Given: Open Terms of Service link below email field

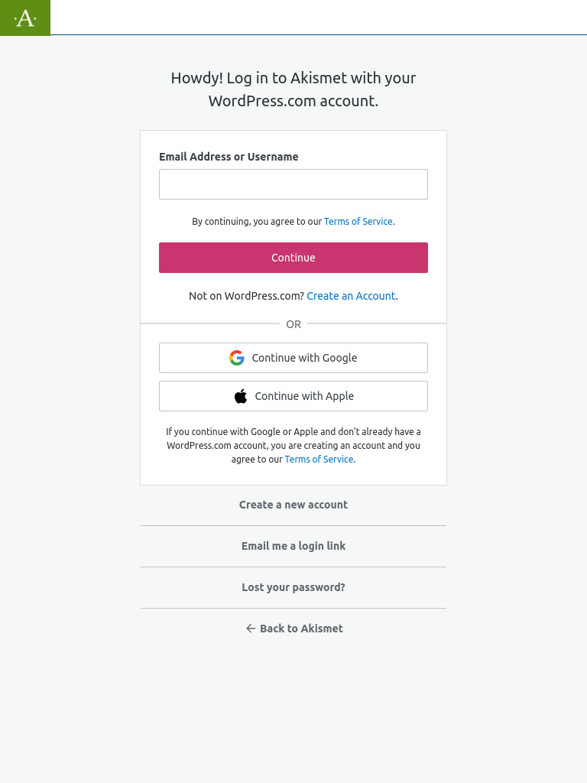Looking at the screenshot, I should pos(358,221).
